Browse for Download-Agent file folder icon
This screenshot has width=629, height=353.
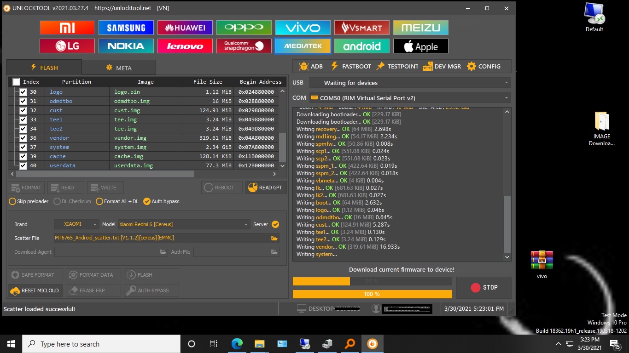(163, 252)
